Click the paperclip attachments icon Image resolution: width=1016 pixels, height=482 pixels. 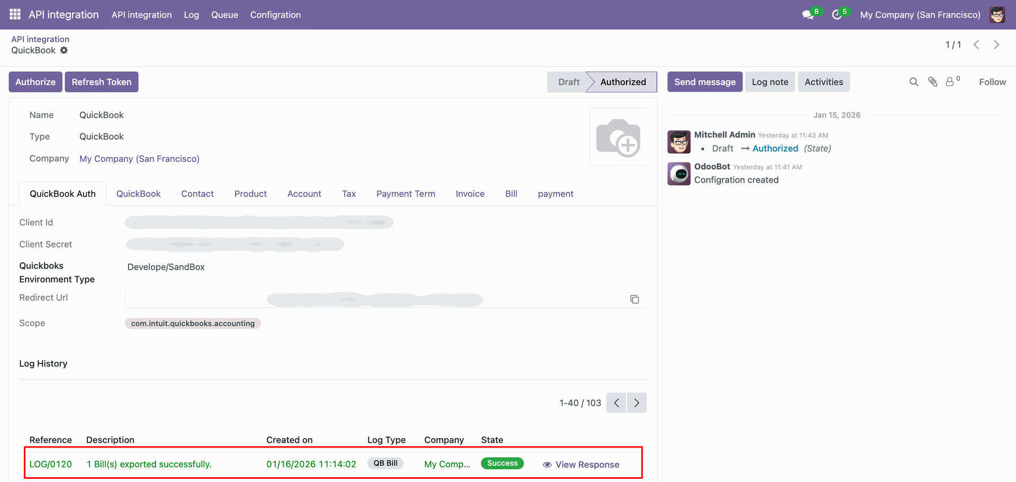coord(932,82)
